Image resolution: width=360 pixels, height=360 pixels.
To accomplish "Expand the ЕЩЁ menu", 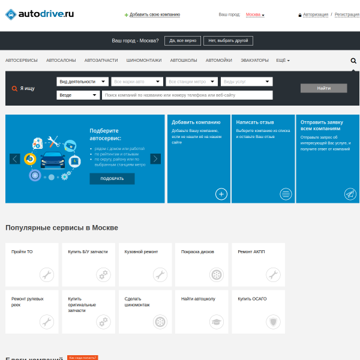I will click(x=283, y=61).
